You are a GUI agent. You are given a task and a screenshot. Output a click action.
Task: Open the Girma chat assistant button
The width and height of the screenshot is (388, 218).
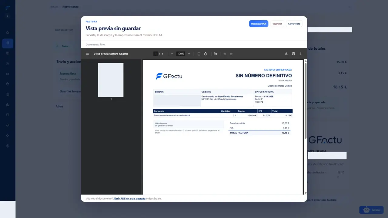(371, 210)
